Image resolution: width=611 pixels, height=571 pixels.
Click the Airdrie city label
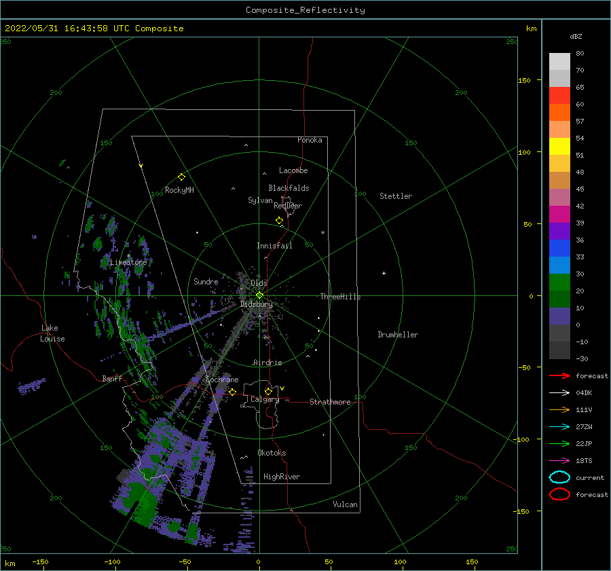pos(267,363)
